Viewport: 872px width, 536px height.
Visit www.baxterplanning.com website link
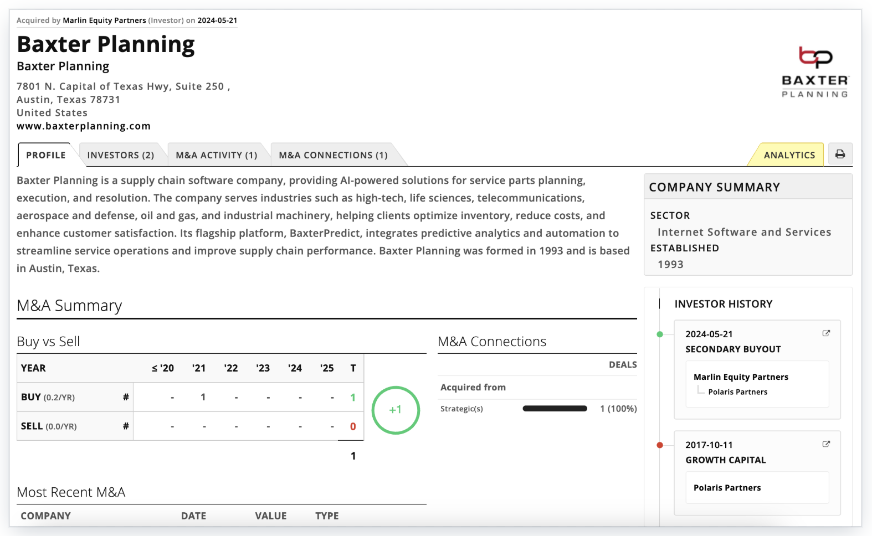84,126
